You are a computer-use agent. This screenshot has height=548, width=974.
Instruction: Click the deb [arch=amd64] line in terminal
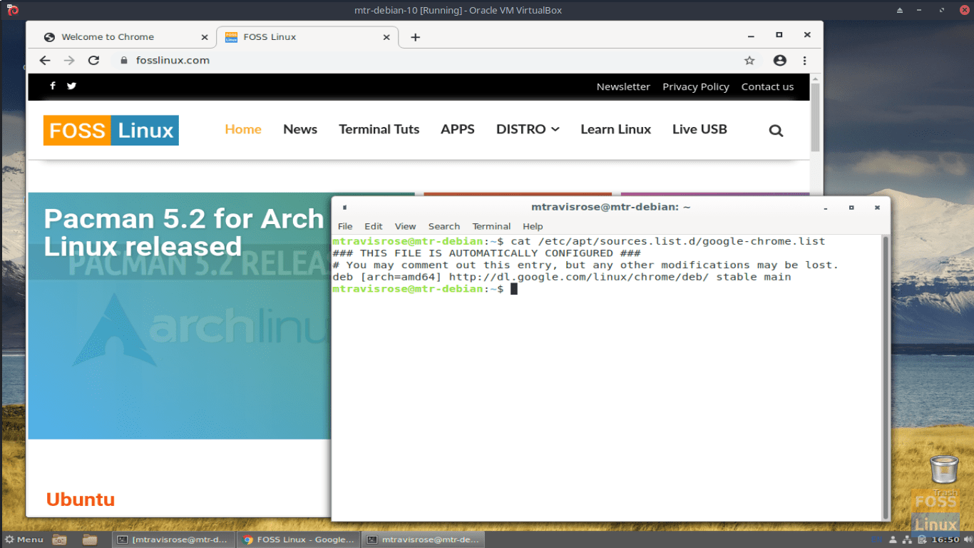click(562, 277)
